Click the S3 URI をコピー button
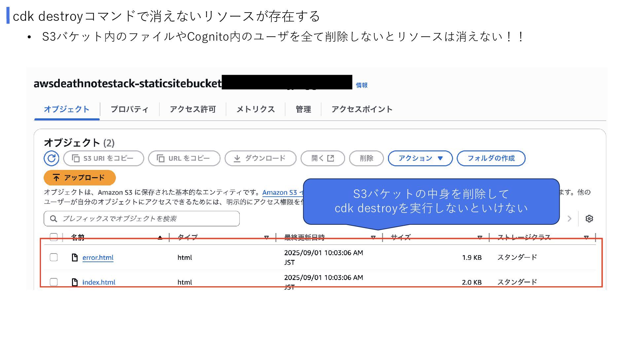The height and width of the screenshot is (357, 634). click(104, 158)
